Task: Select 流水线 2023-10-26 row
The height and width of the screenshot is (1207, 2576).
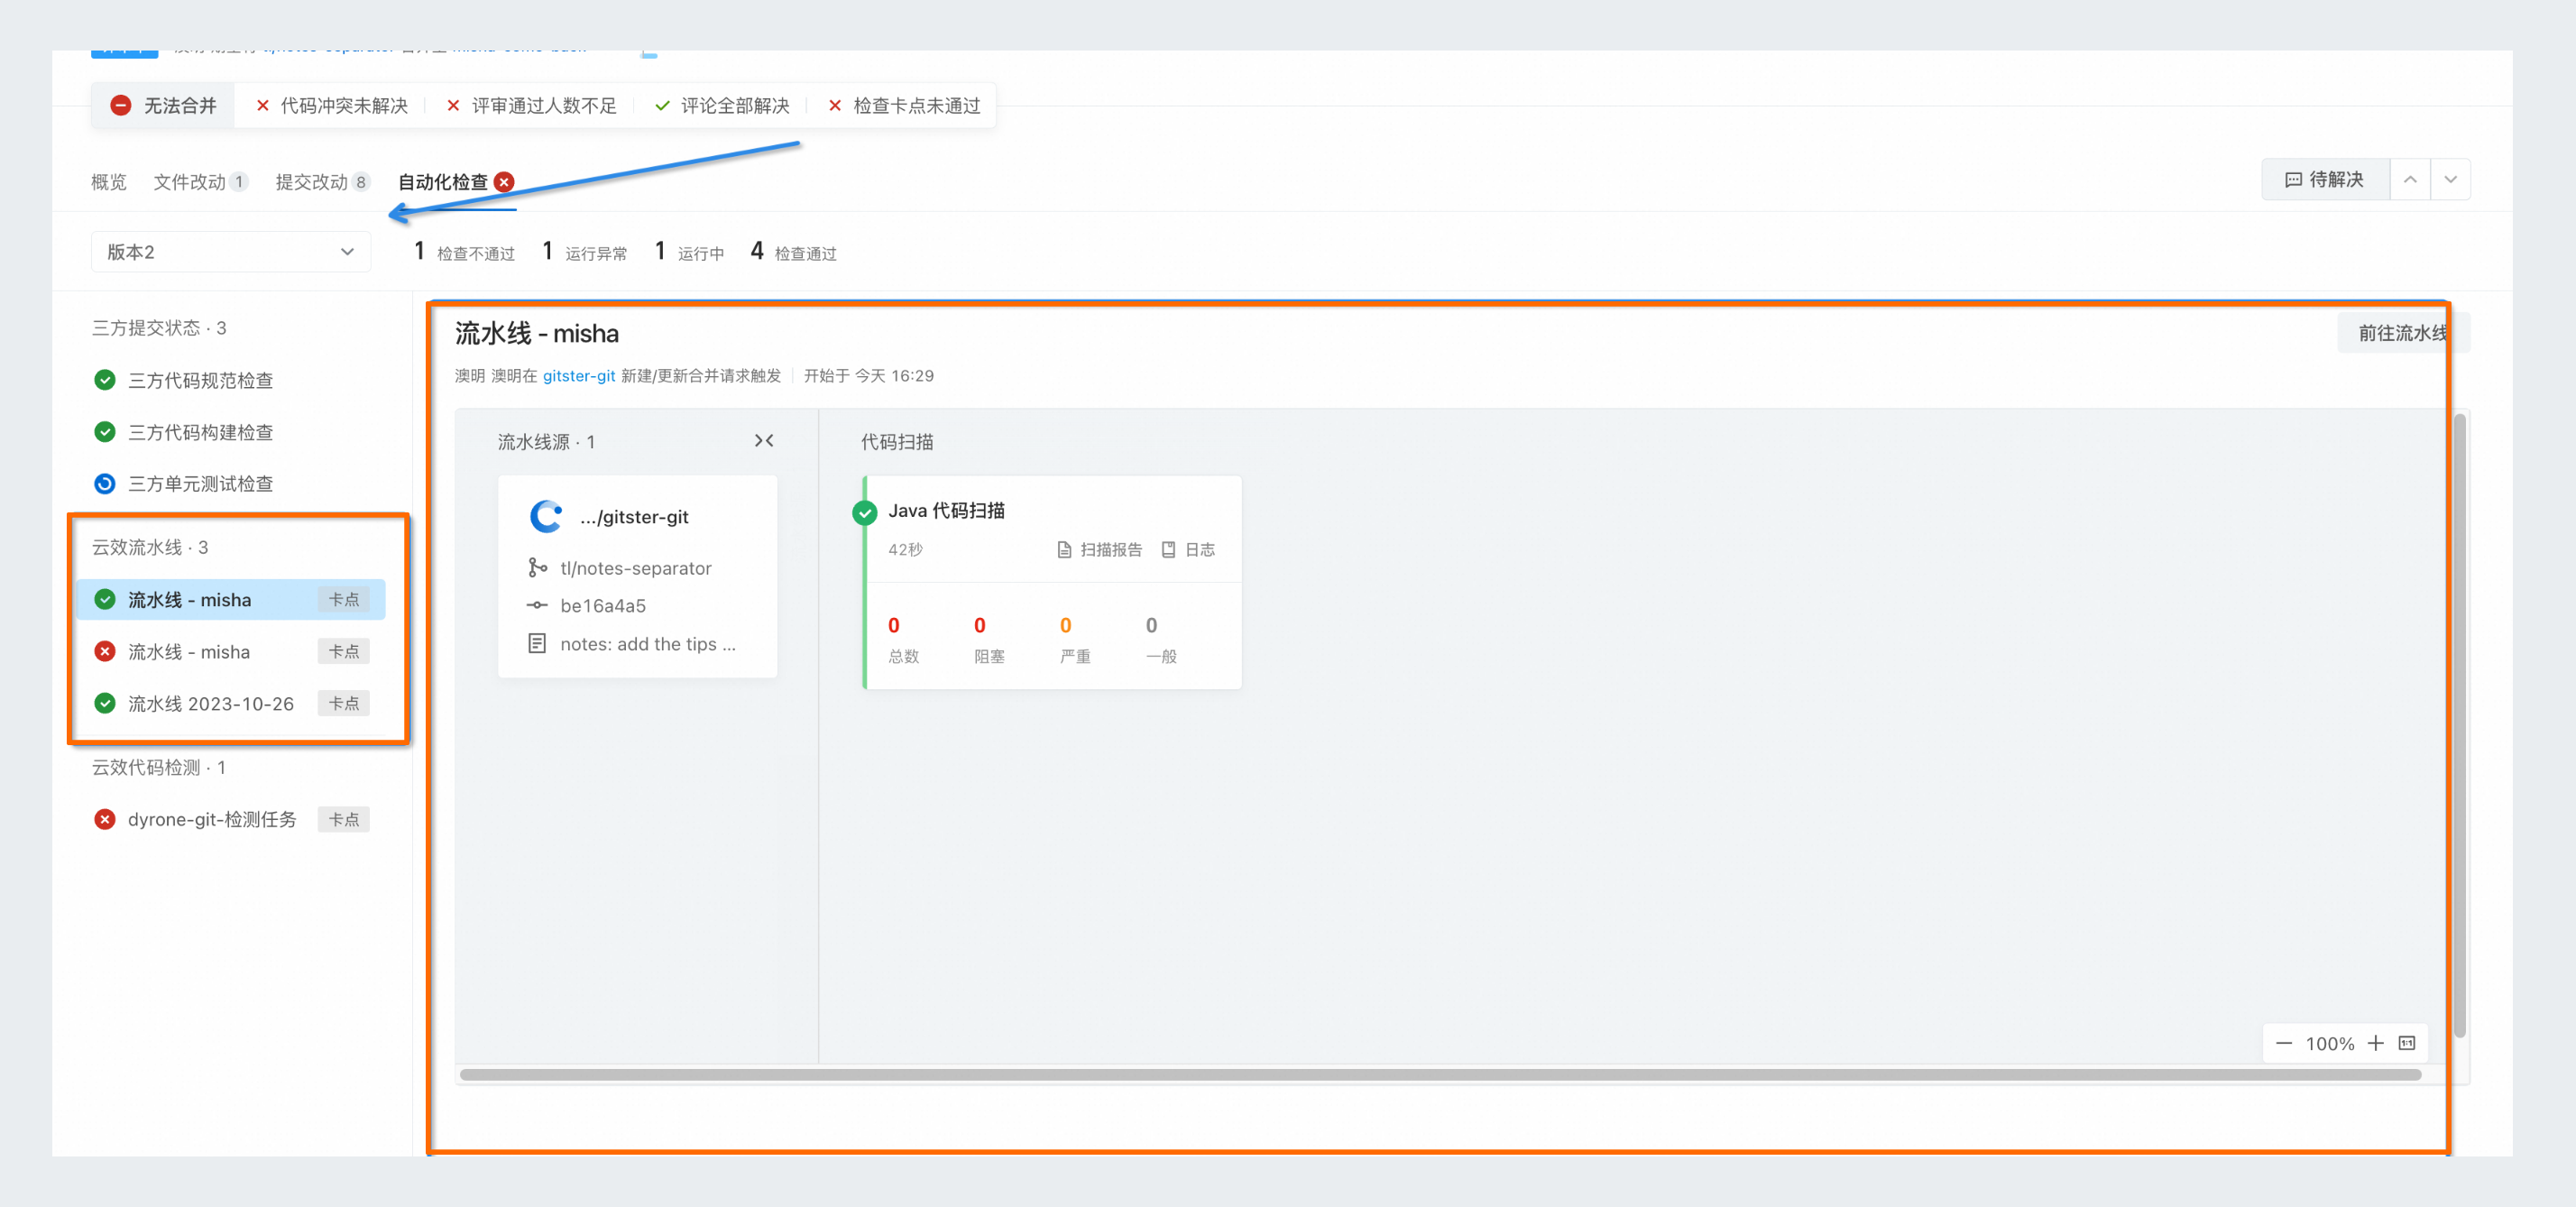Action: pyautogui.click(x=231, y=704)
